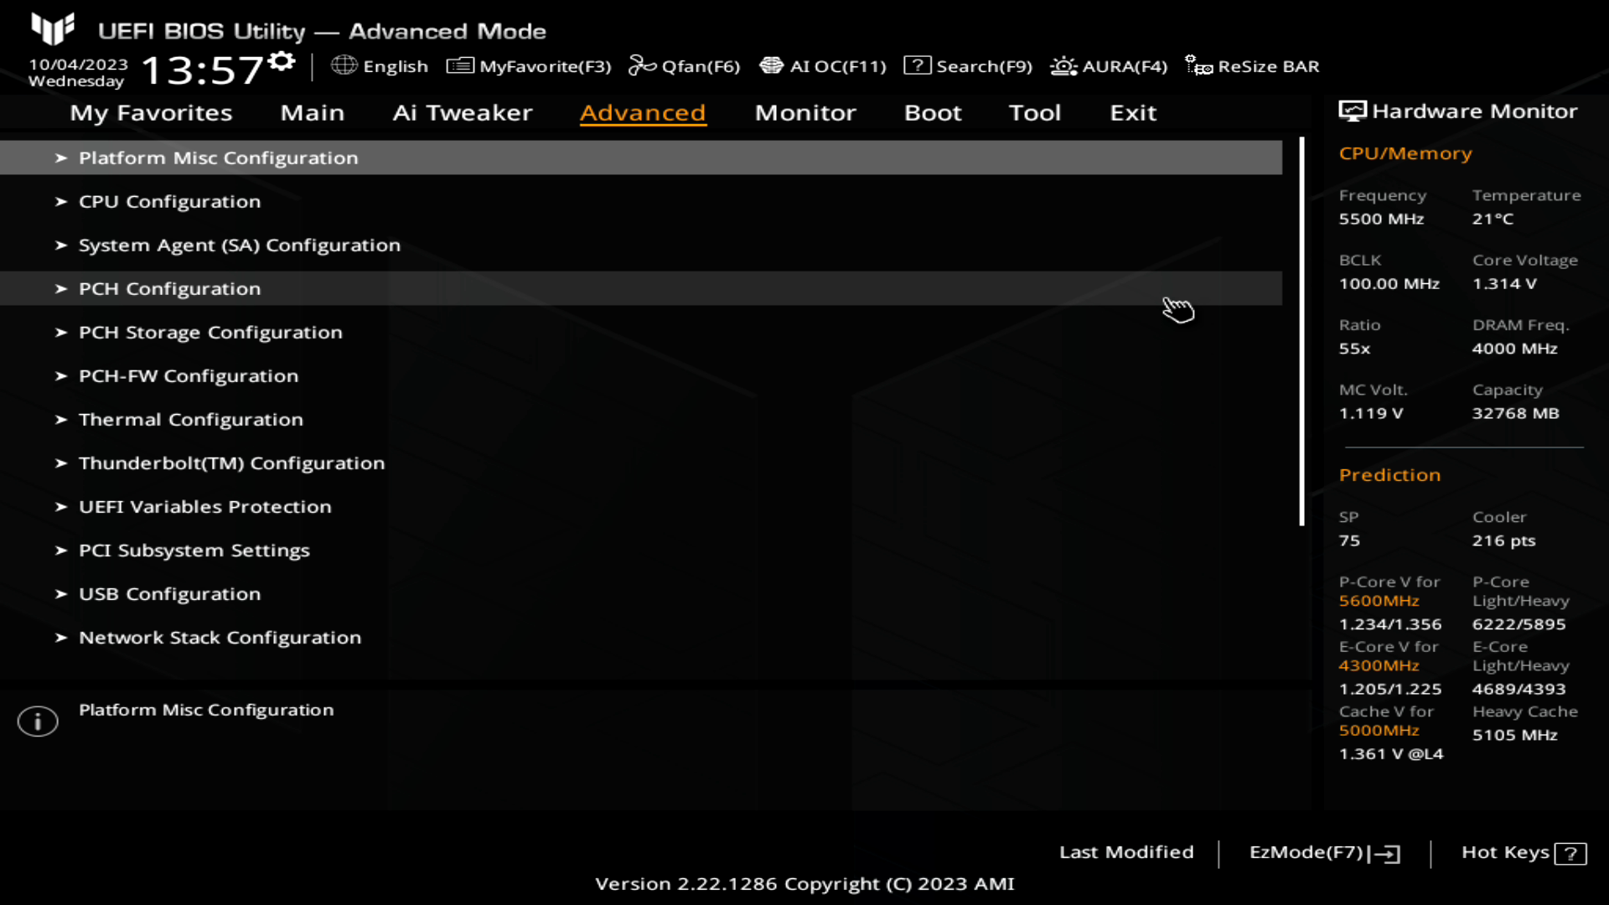Click the Last Modified button

(x=1126, y=851)
